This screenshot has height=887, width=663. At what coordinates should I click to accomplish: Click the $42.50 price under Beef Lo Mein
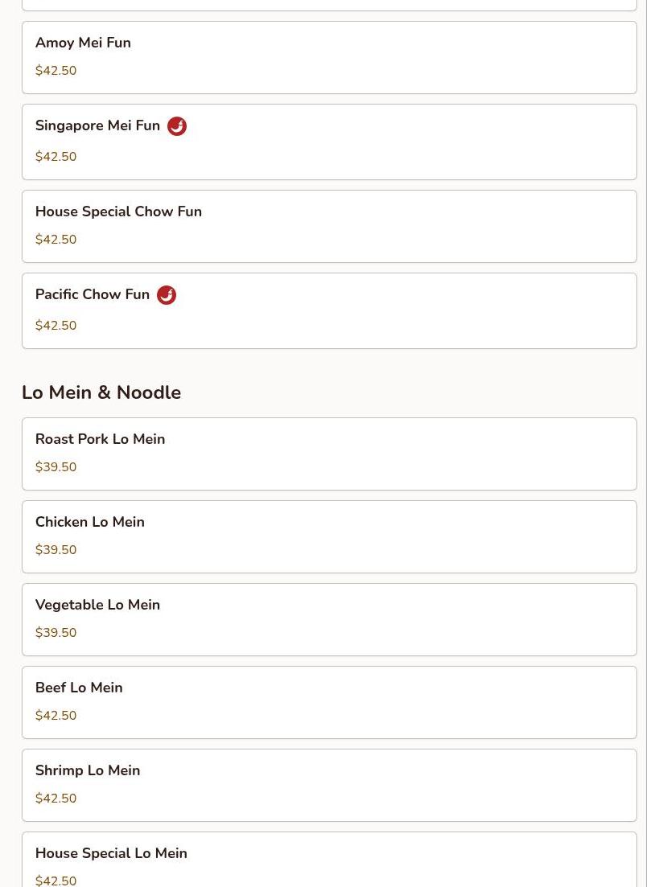pyautogui.click(x=56, y=716)
